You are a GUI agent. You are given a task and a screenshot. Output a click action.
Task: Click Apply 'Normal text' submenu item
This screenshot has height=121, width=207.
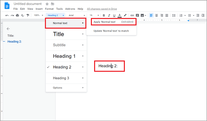point(114,22)
